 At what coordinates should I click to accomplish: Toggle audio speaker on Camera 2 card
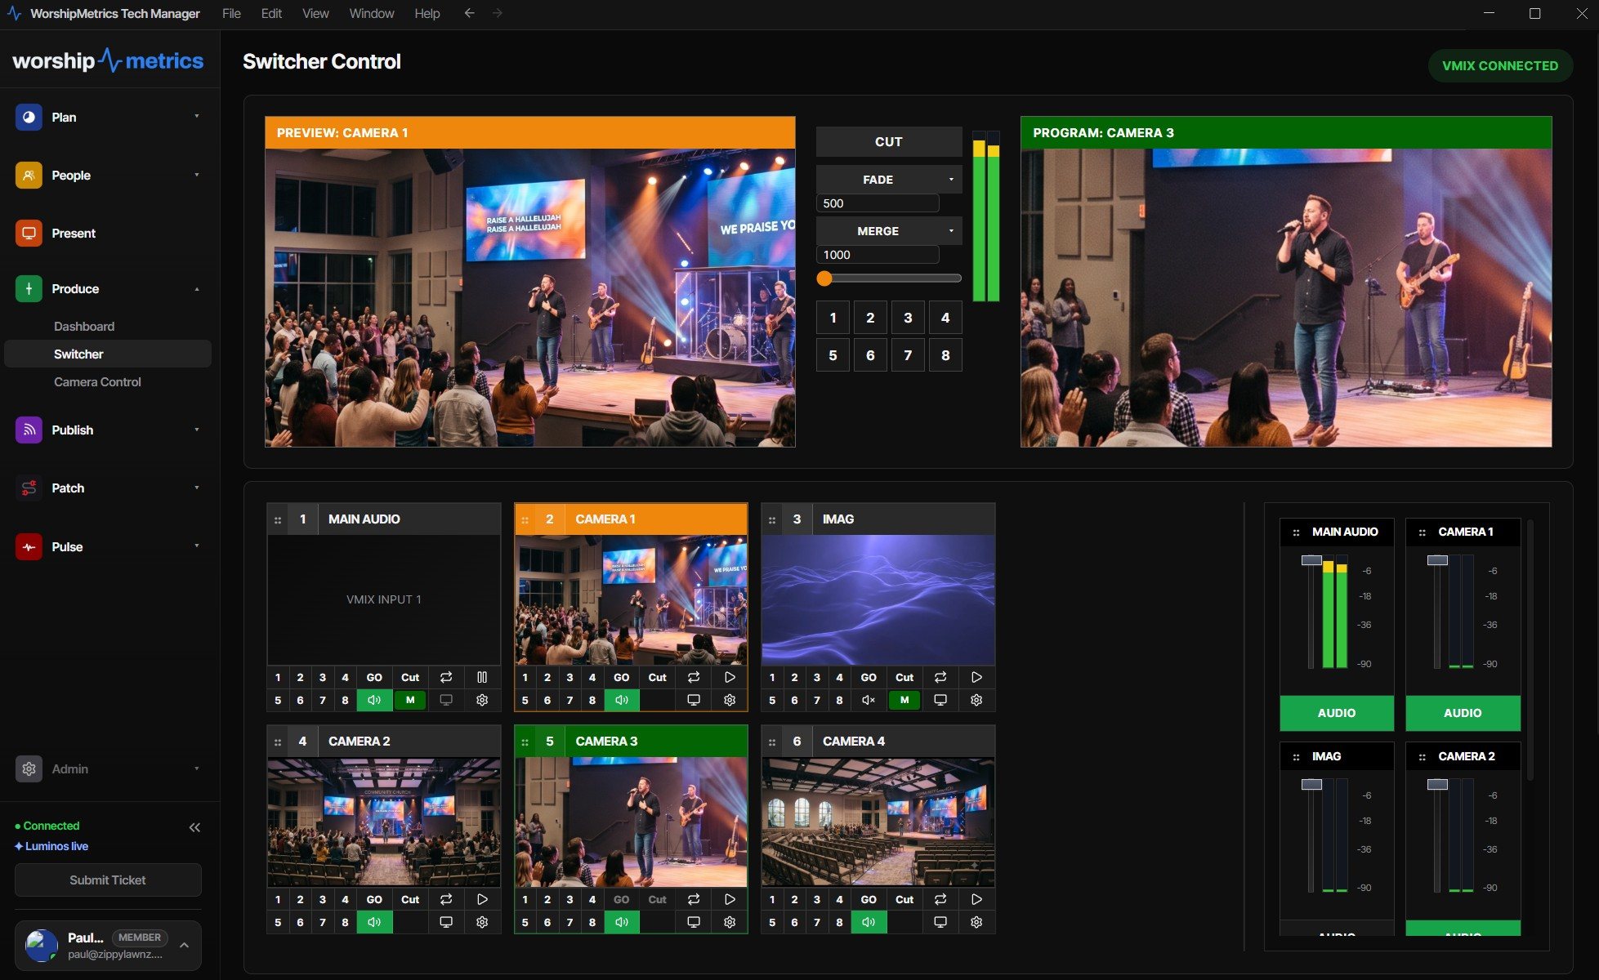tap(374, 922)
